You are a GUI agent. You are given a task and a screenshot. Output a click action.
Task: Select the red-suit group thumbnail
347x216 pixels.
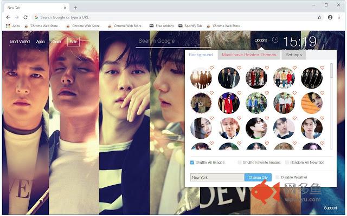(229, 103)
